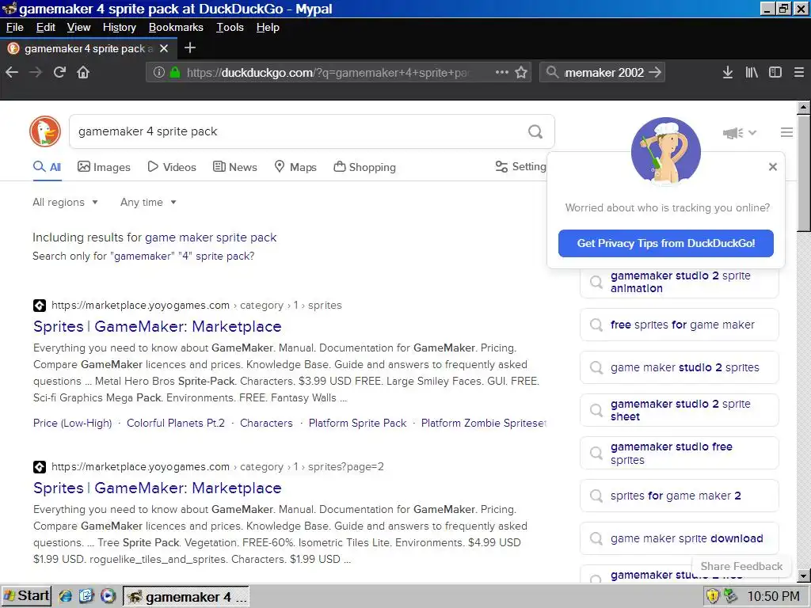Show site information icon in the address bar

(158, 72)
